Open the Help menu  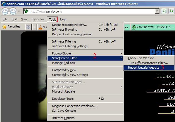tap(63, 19)
